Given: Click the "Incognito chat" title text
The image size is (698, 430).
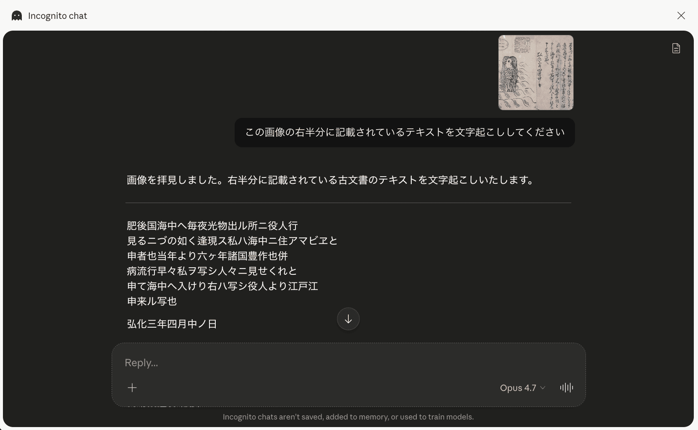Looking at the screenshot, I should pos(58,16).
